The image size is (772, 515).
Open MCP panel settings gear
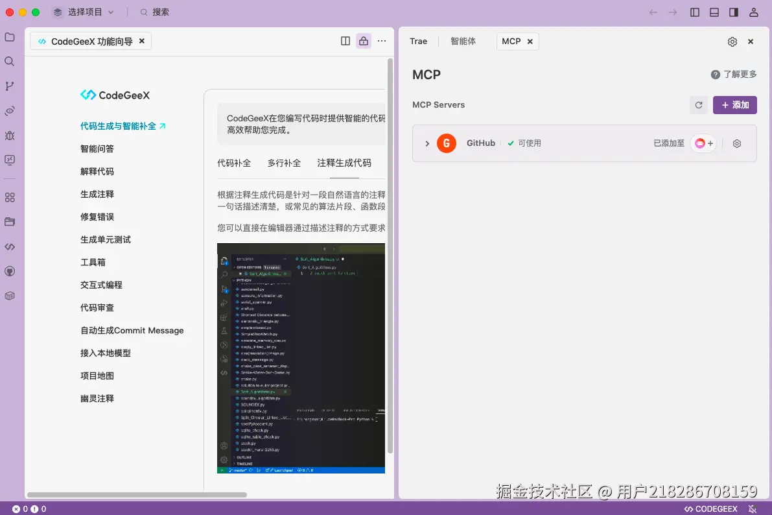tap(732, 42)
